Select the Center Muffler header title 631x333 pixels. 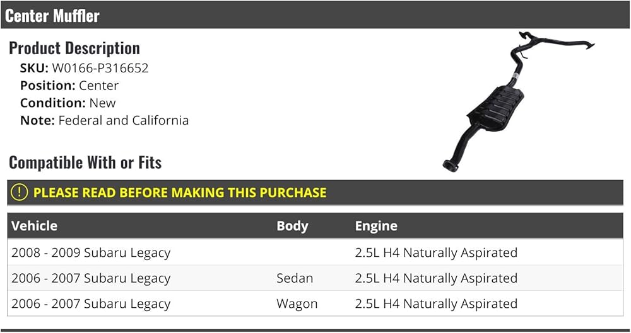coord(52,16)
